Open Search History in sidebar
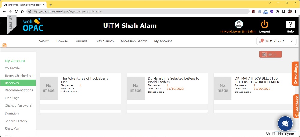 click(16, 121)
